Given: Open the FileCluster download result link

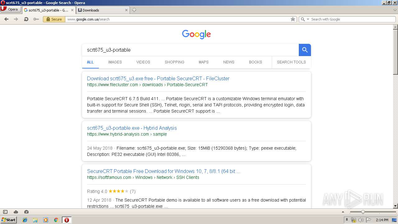Looking at the screenshot, I should pyautogui.click(x=158, y=78).
